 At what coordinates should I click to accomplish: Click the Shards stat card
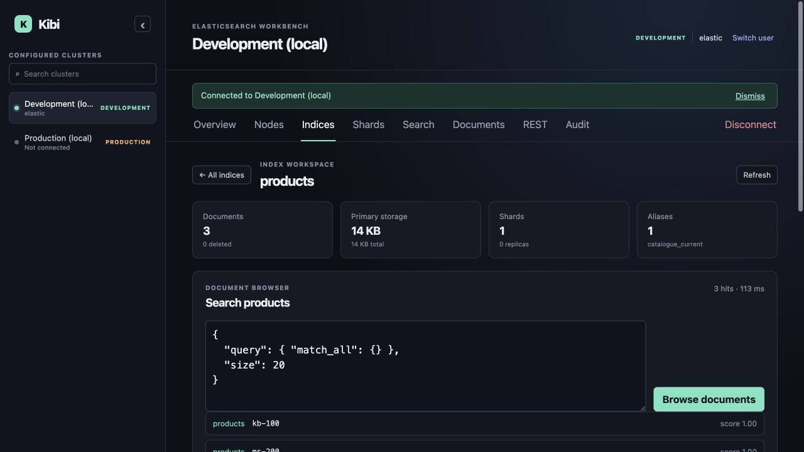tap(559, 230)
